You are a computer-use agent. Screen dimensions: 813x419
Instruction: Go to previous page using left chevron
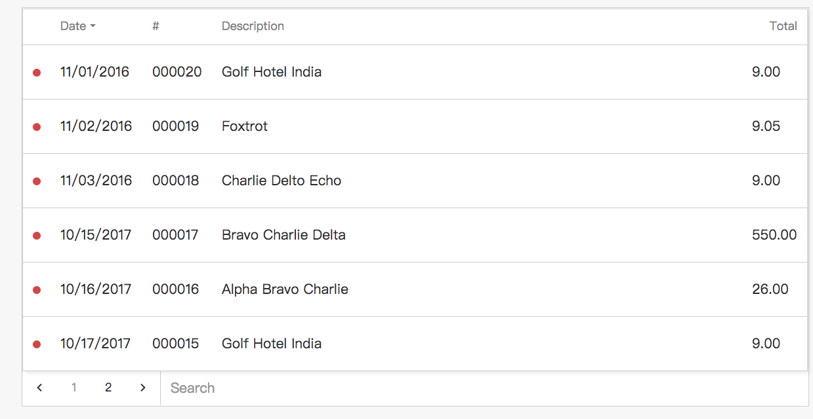(x=39, y=388)
